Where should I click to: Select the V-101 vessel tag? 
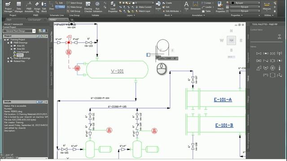tap(117, 71)
